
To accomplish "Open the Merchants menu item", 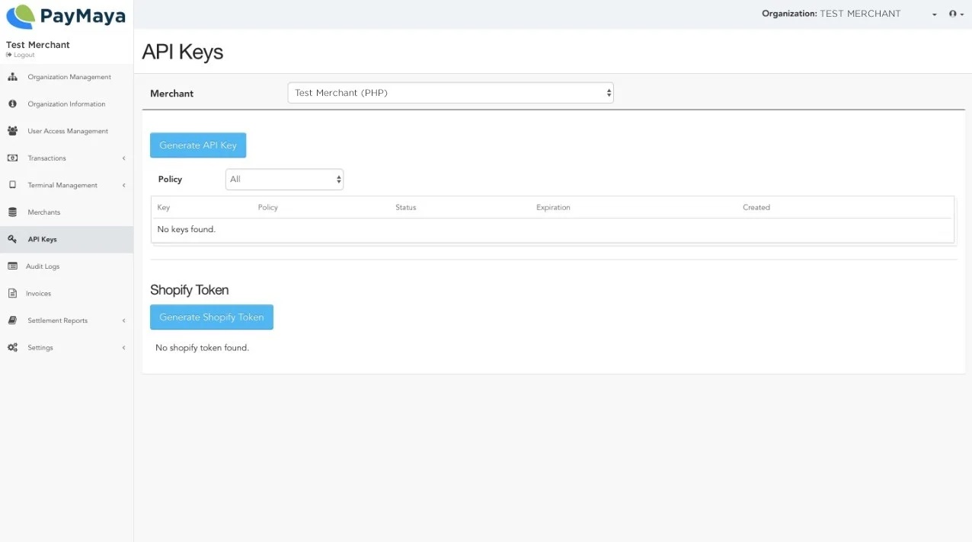I will [43, 212].
